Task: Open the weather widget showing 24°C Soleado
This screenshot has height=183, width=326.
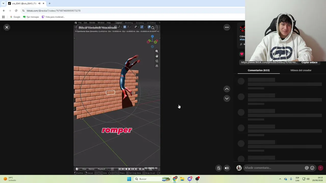Action: (x=10, y=179)
